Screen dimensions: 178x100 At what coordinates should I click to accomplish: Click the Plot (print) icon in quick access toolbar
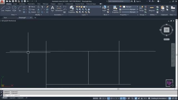[25, 1]
